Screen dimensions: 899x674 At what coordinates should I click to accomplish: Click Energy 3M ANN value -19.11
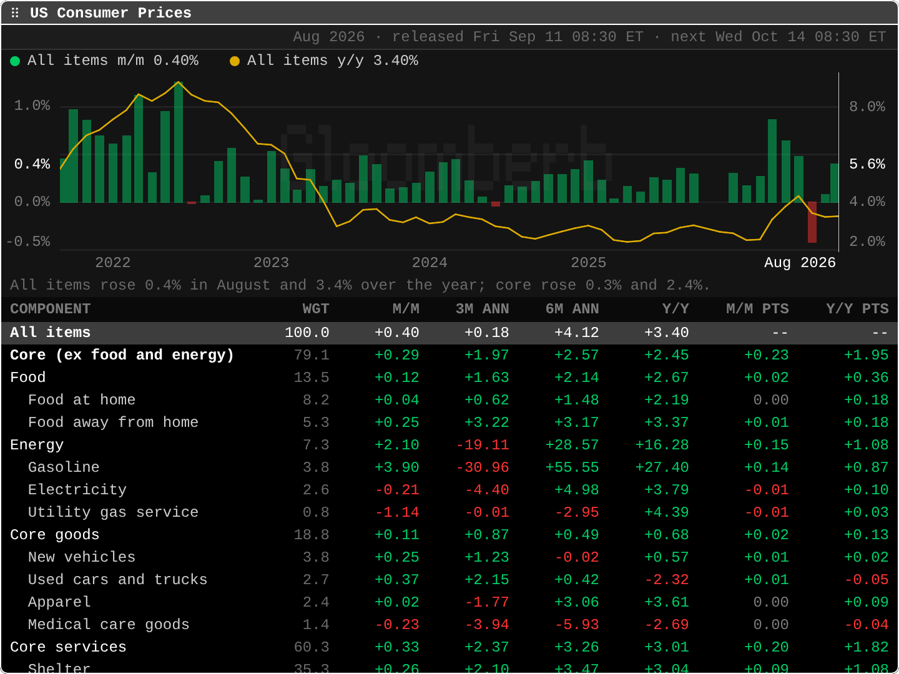point(483,445)
